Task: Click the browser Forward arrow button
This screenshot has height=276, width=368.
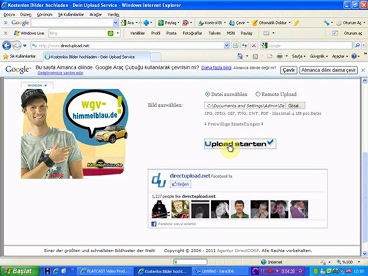Action: point(16,45)
